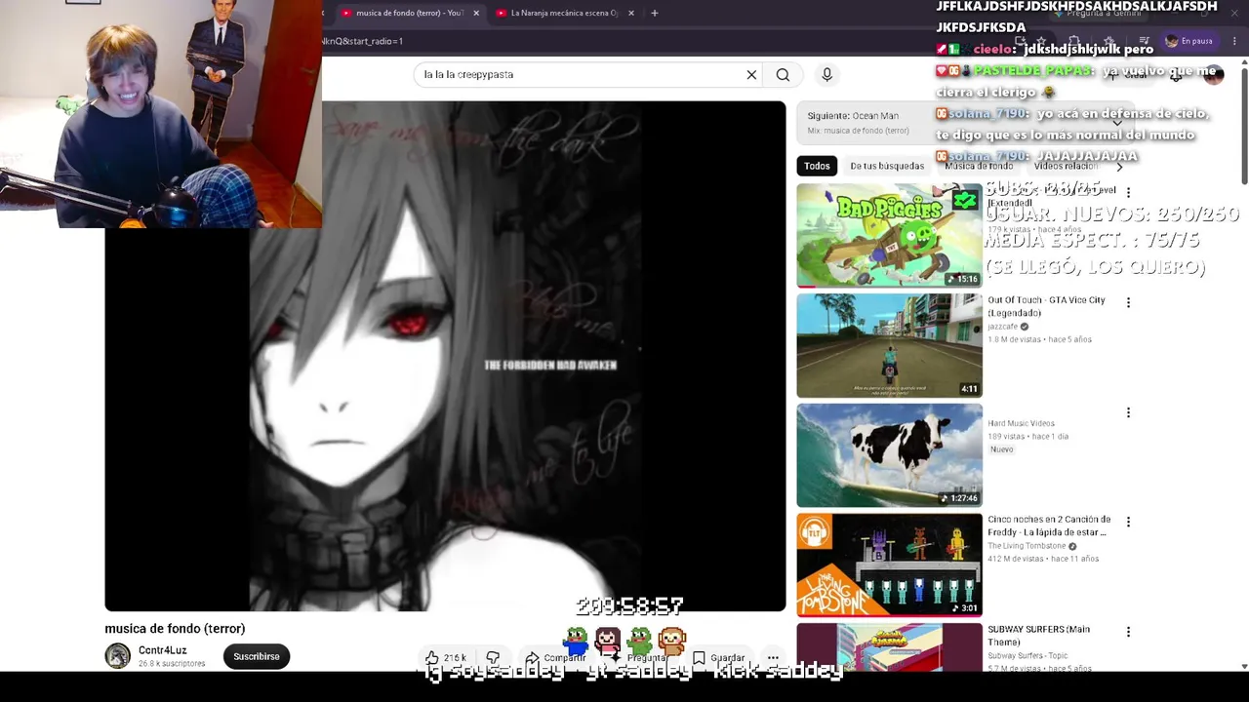Open the surfing cow video thumbnail

[x=889, y=455]
